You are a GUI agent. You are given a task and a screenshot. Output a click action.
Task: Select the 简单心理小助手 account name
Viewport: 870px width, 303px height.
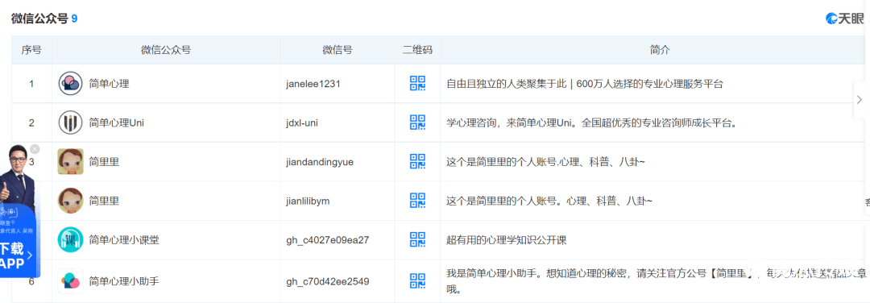click(124, 280)
